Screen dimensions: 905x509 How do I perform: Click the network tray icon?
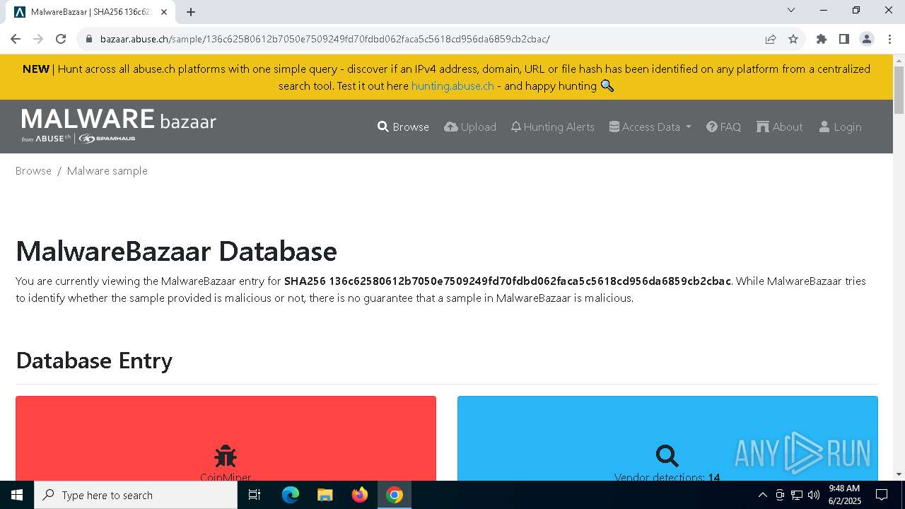coord(797,495)
